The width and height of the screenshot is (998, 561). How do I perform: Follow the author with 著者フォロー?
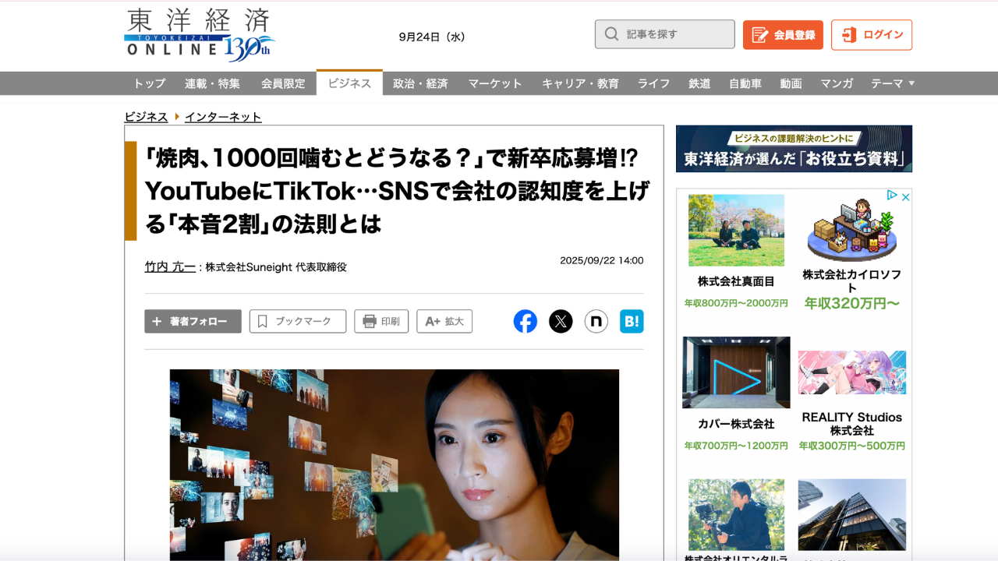point(193,321)
